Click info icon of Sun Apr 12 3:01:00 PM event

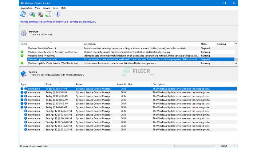pos(26,118)
